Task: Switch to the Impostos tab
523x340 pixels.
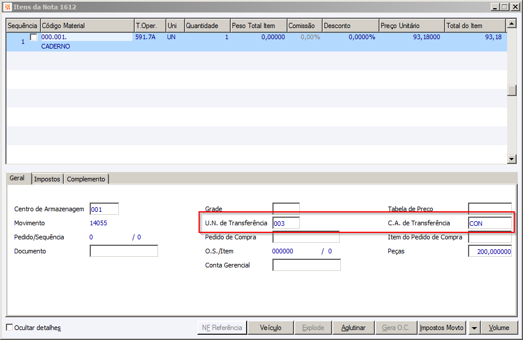Action: tap(47, 179)
